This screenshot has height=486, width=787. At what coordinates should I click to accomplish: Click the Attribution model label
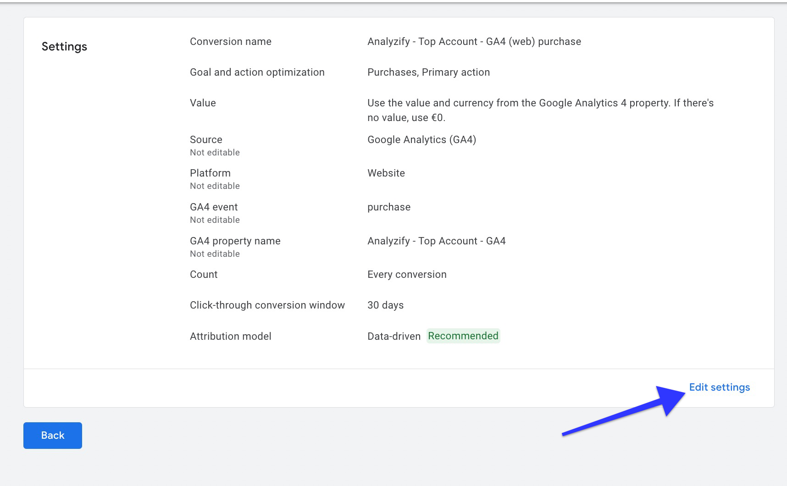click(x=231, y=337)
